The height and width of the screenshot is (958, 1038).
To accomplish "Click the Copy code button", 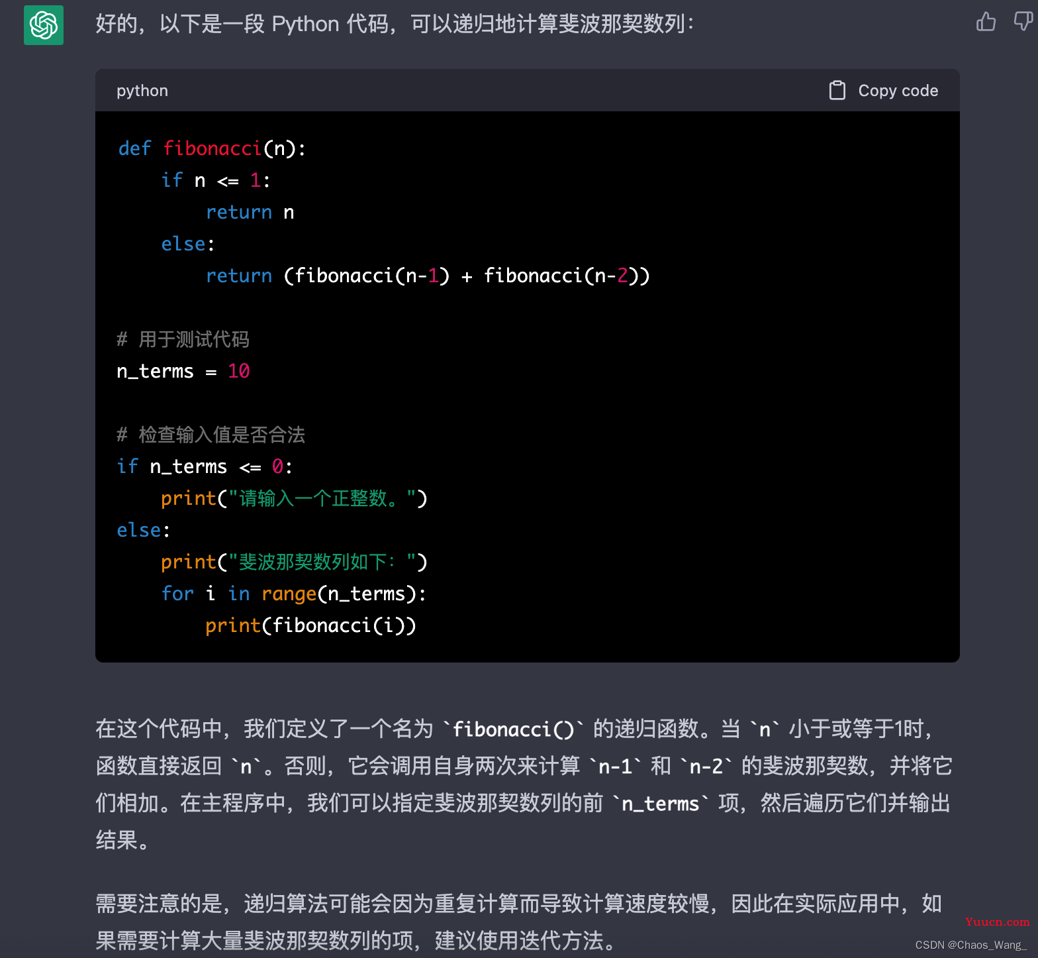I will (884, 90).
